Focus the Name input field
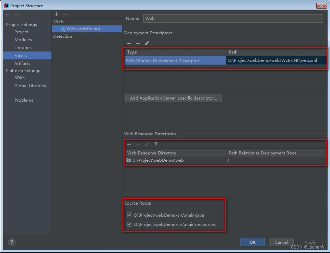Screen dimensions: 330x253 click(x=233, y=19)
